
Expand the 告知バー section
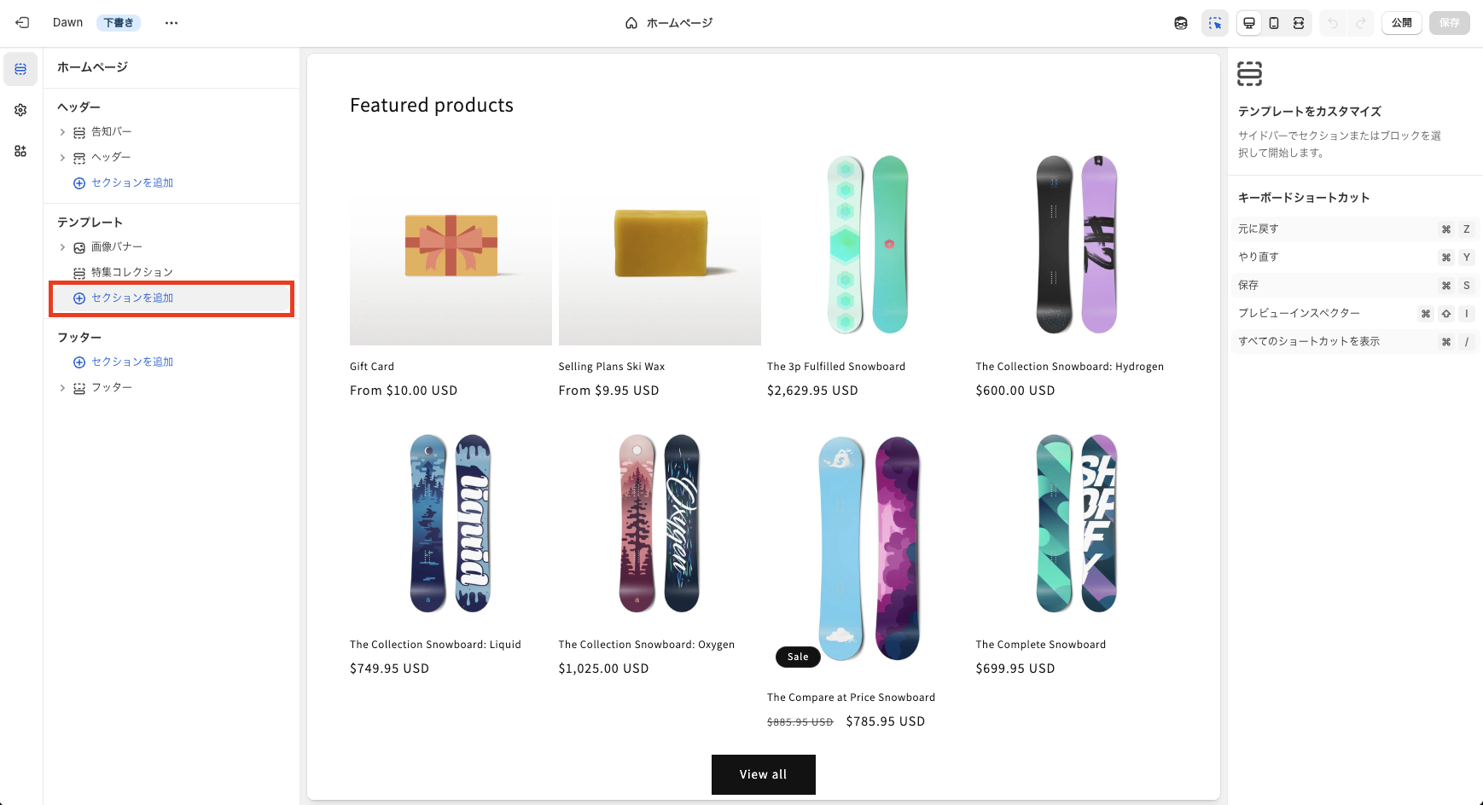(x=62, y=132)
